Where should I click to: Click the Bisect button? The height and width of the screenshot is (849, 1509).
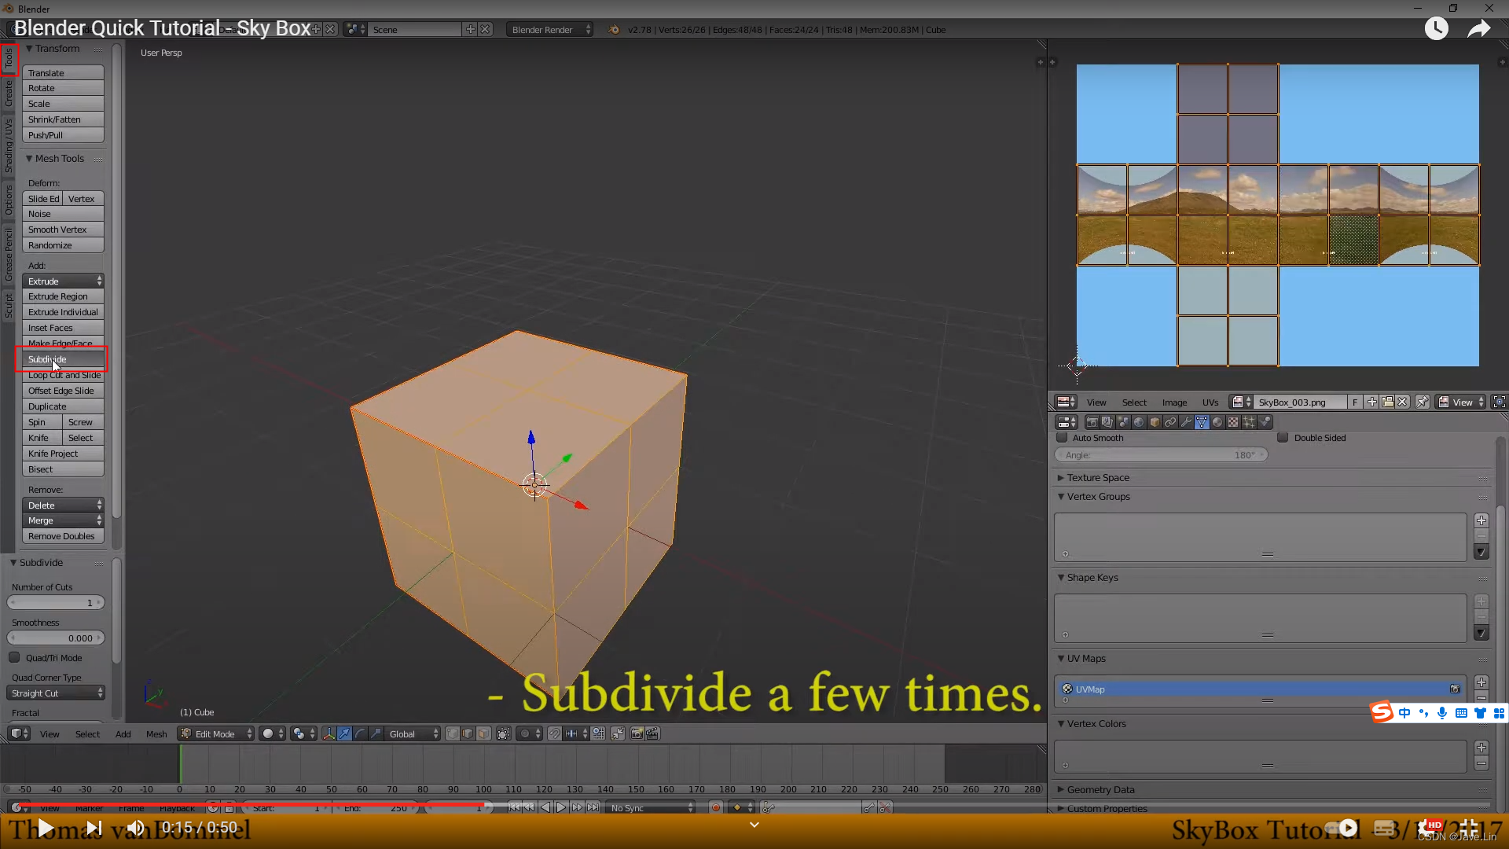coord(63,469)
